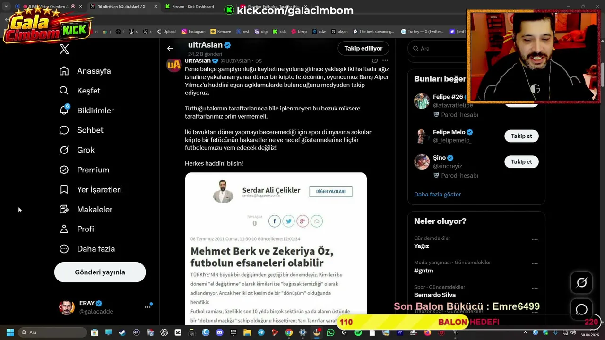Open Yağız trending topic
Image resolution: width=605 pixels, height=340 pixels.
pos(422,246)
